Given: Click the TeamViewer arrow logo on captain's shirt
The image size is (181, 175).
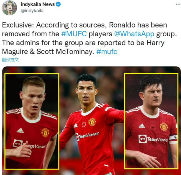Looking at the screenshot, I should pyautogui.click(x=142, y=139).
